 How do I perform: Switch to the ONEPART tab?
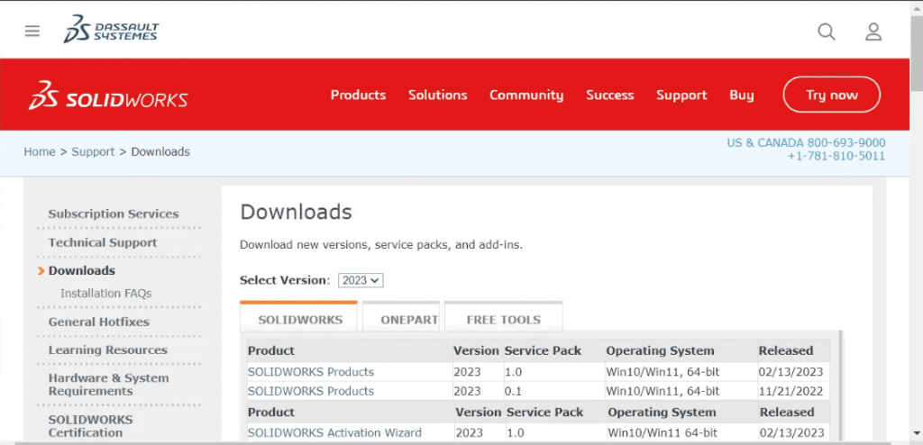pyautogui.click(x=400, y=319)
